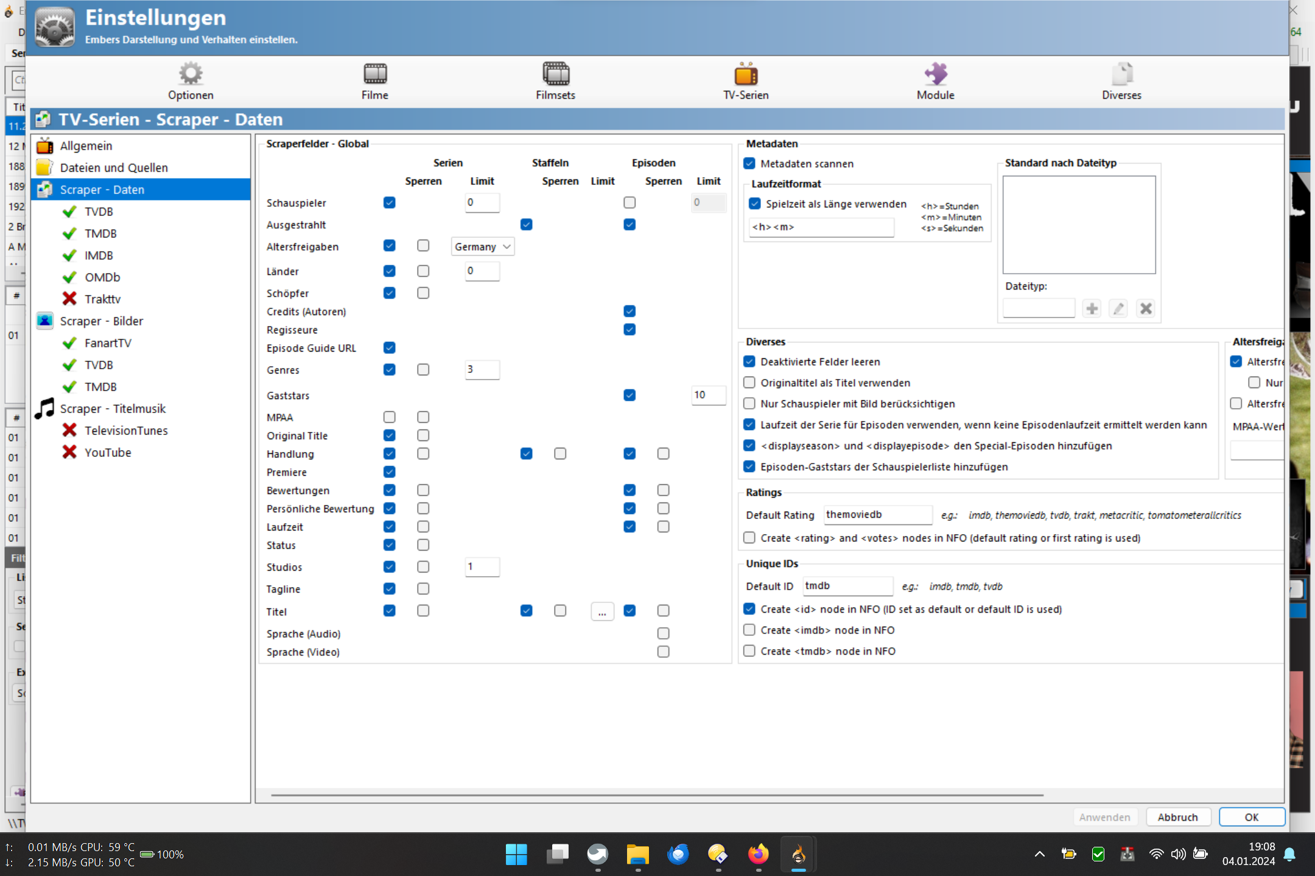Click the Anwenden button
The height and width of the screenshot is (876, 1315).
coord(1104,817)
